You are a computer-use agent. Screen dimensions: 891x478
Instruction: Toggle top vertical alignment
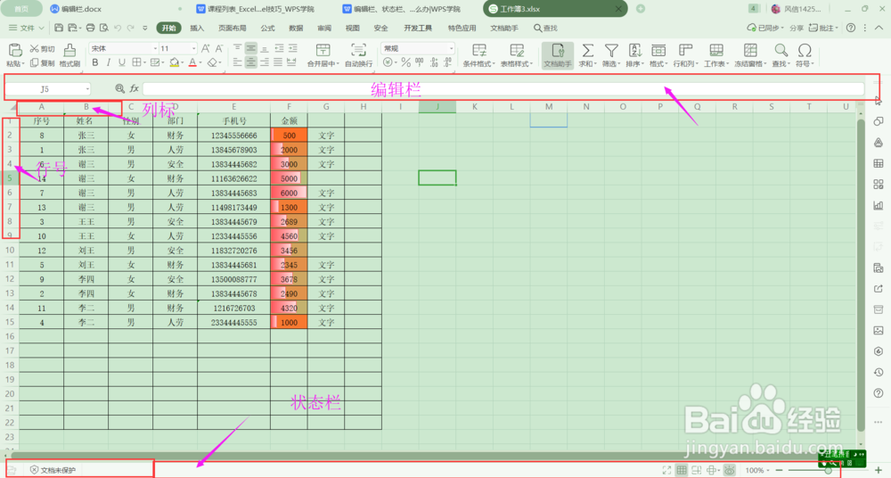pyautogui.click(x=238, y=48)
